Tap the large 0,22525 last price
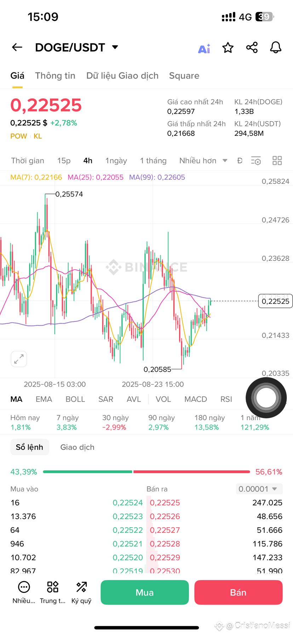Screen dimensions: 293x635 [x=46, y=105]
